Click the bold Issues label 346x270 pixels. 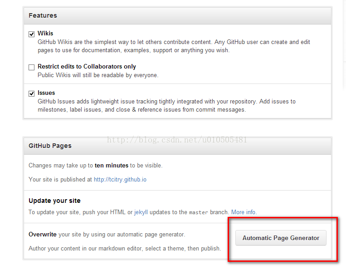[x=46, y=93]
